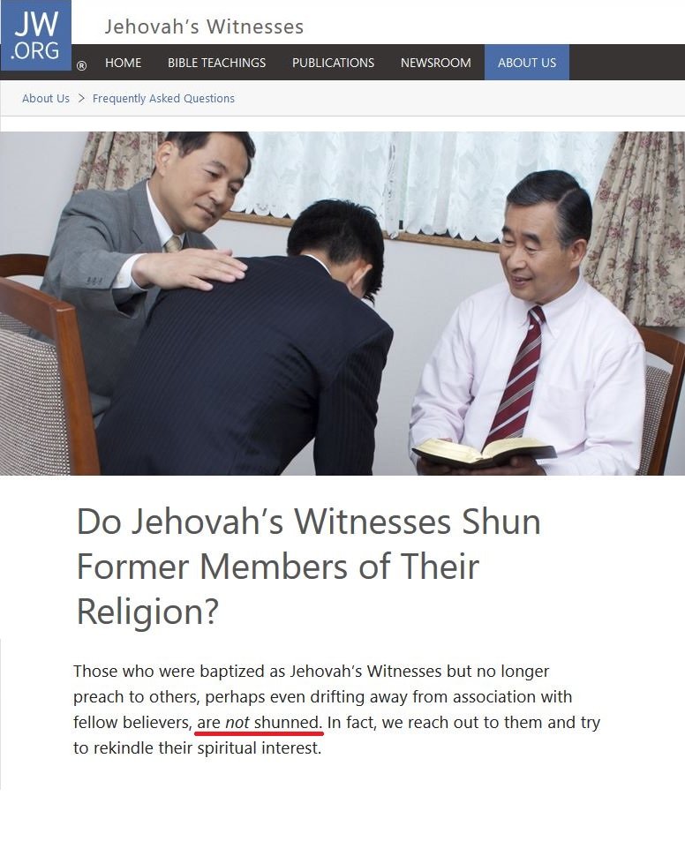The width and height of the screenshot is (685, 841).
Task: Click the word 'Religion?' in the headline
Action: tap(148, 612)
